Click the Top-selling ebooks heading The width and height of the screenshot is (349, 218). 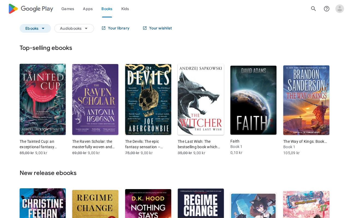(46, 48)
